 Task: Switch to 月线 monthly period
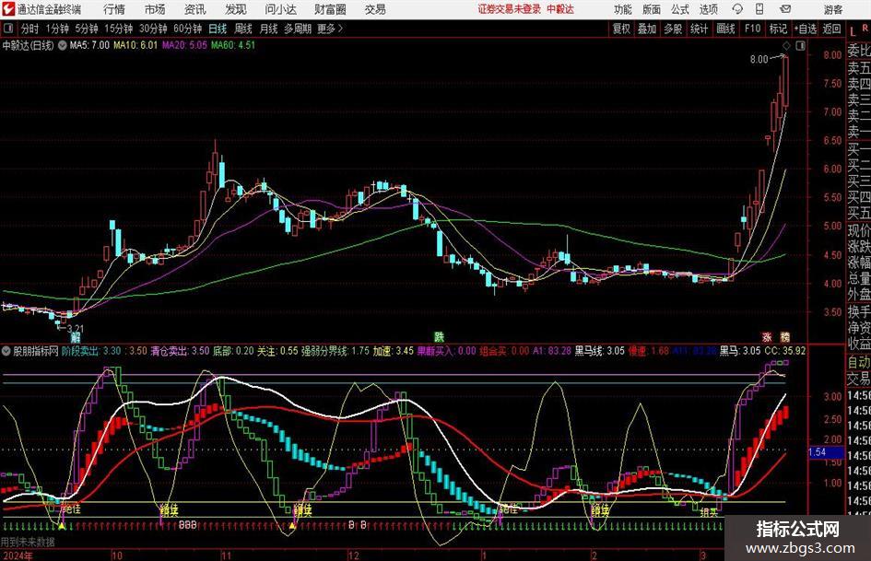(268, 29)
